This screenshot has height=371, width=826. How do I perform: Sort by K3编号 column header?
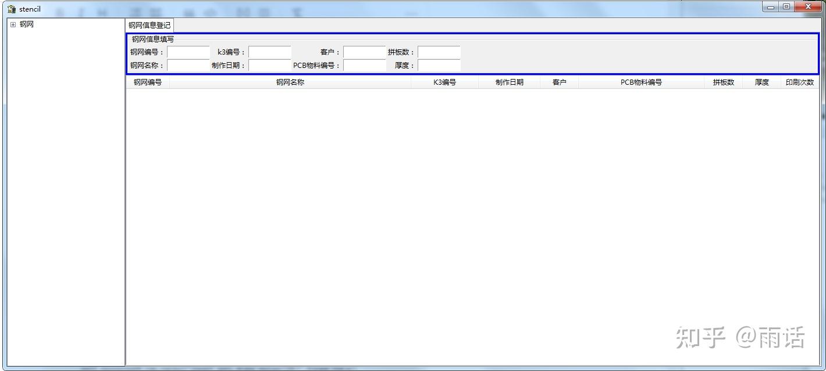coord(444,82)
